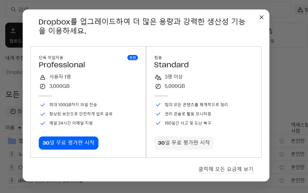Click checkmark beside 최대 100GB까지 파일 전송

point(43,105)
